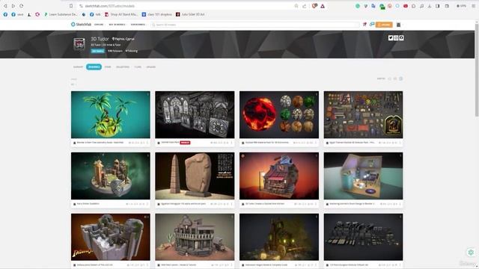The height and width of the screenshot is (269, 479).
Task: Switch to the Collections tab
Action: (x=123, y=67)
